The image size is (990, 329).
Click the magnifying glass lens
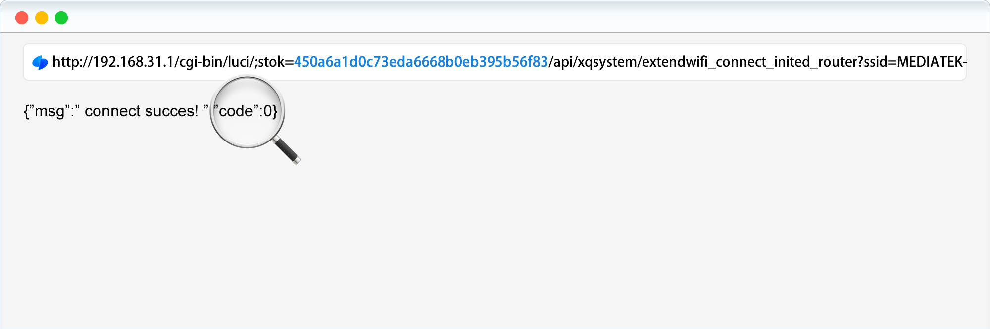[247, 111]
